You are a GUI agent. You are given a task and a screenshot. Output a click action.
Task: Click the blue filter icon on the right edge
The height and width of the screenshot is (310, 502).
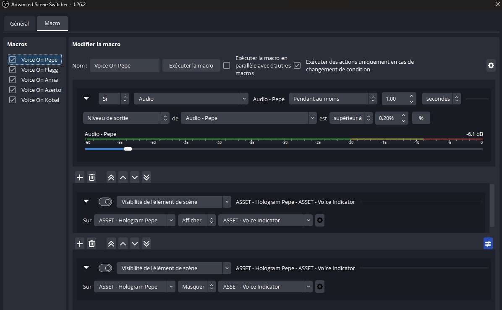[488, 243]
